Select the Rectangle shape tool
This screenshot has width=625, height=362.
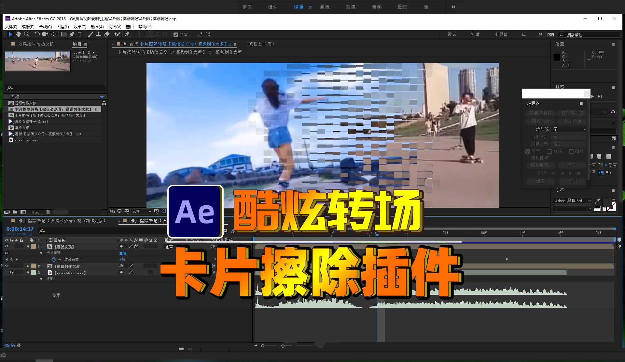tap(64, 34)
